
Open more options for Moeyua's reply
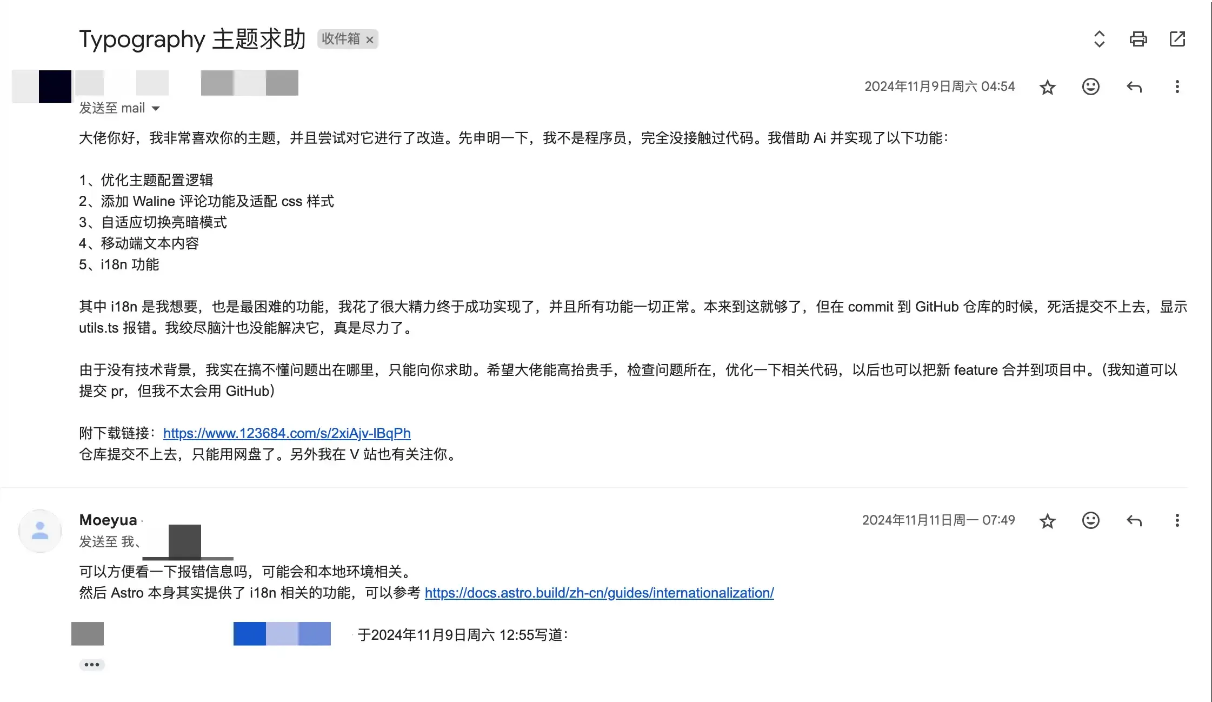pyautogui.click(x=1177, y=520)
